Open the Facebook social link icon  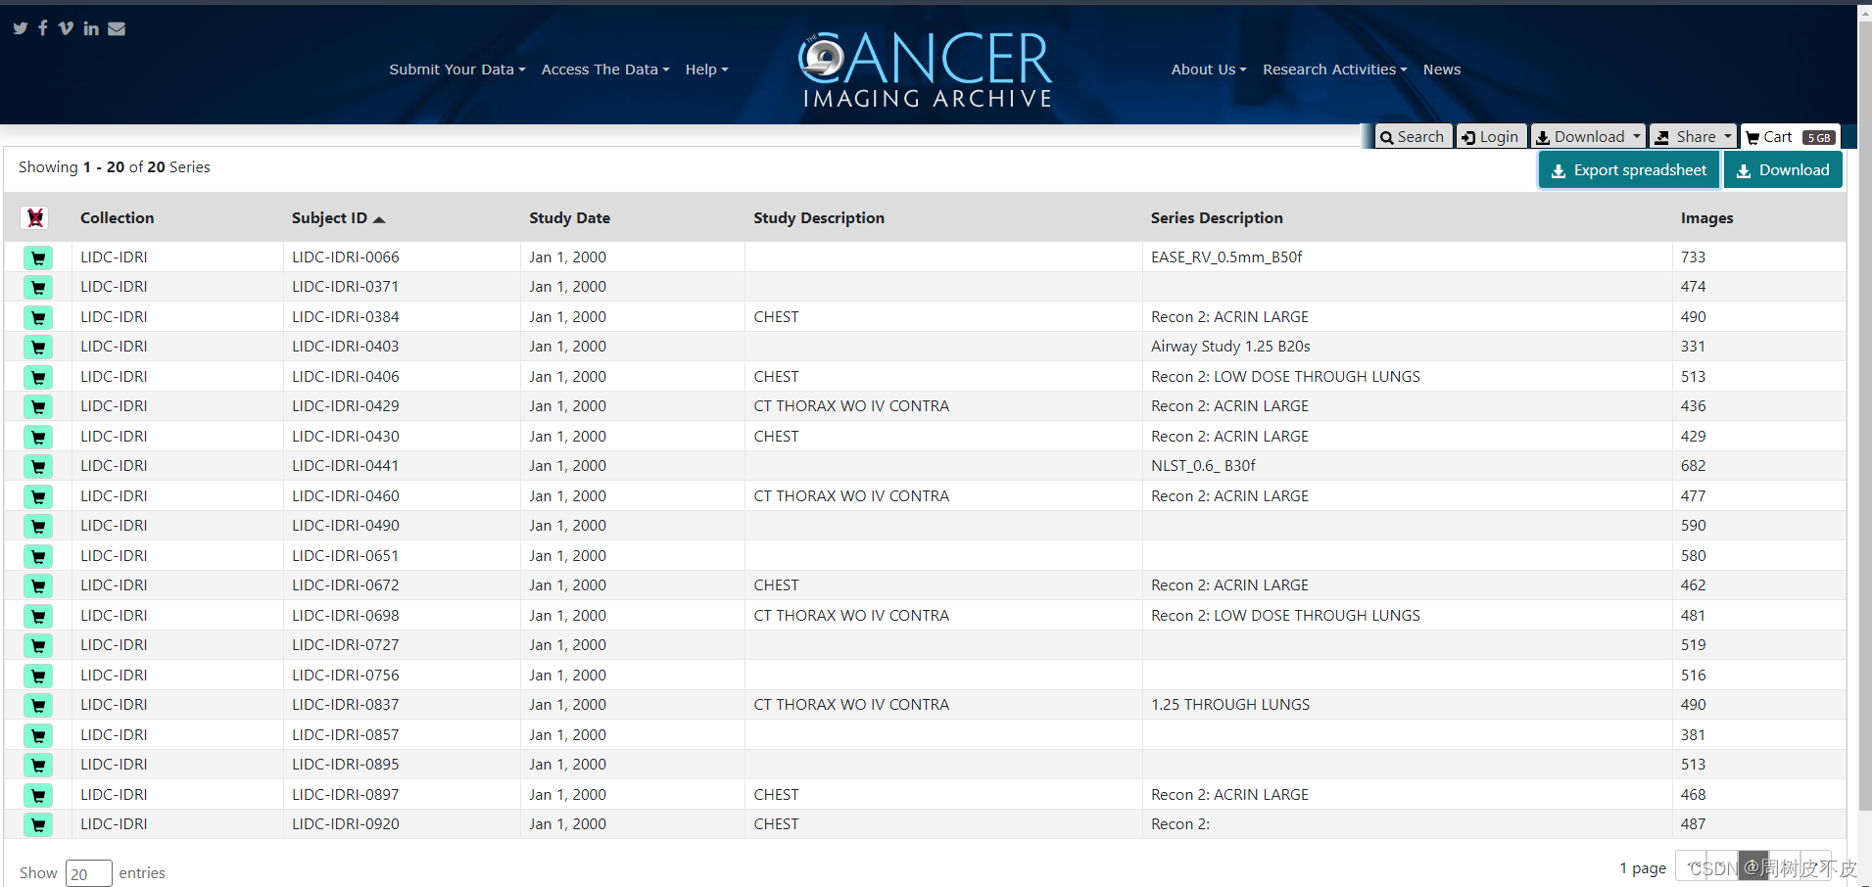point(43,27)
